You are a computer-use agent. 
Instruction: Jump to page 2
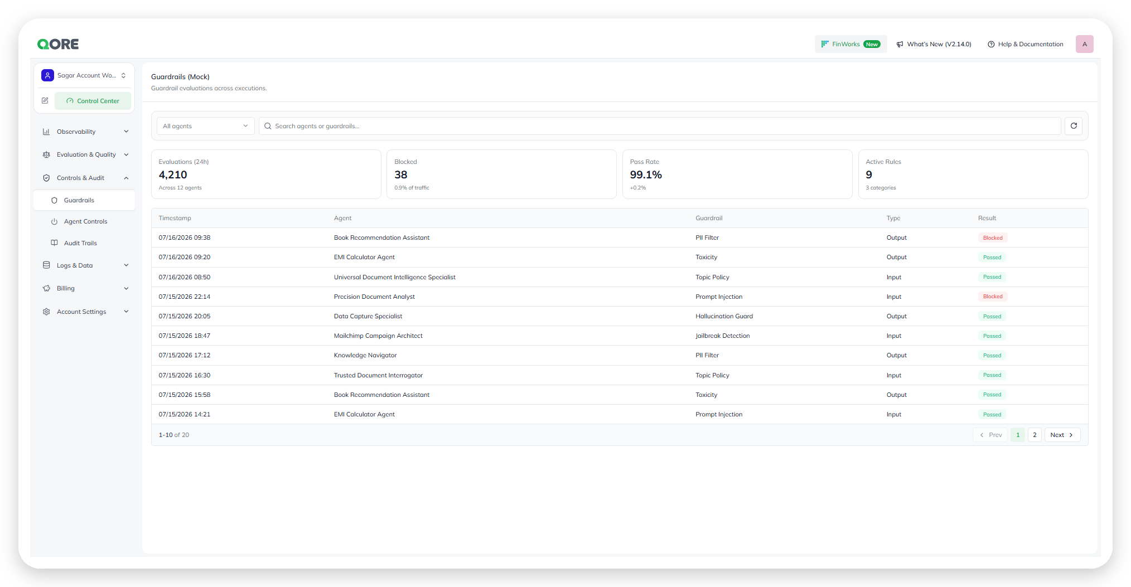point(1035,435)
